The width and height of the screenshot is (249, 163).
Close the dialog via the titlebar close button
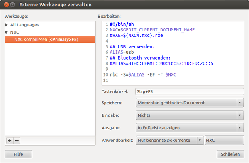(x=6, y=5)
